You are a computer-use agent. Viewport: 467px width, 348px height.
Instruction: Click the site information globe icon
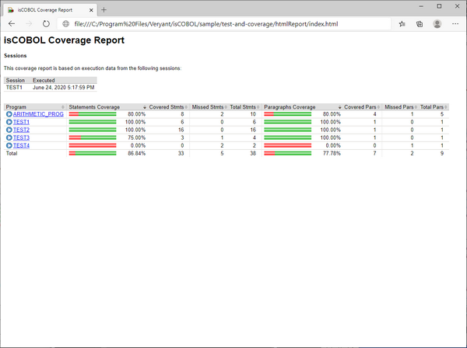click(66, 24)
